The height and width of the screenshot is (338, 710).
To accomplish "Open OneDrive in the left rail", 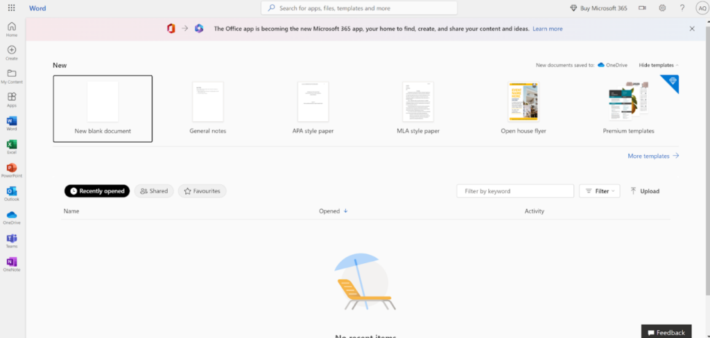I will click(x=11, y=217).
